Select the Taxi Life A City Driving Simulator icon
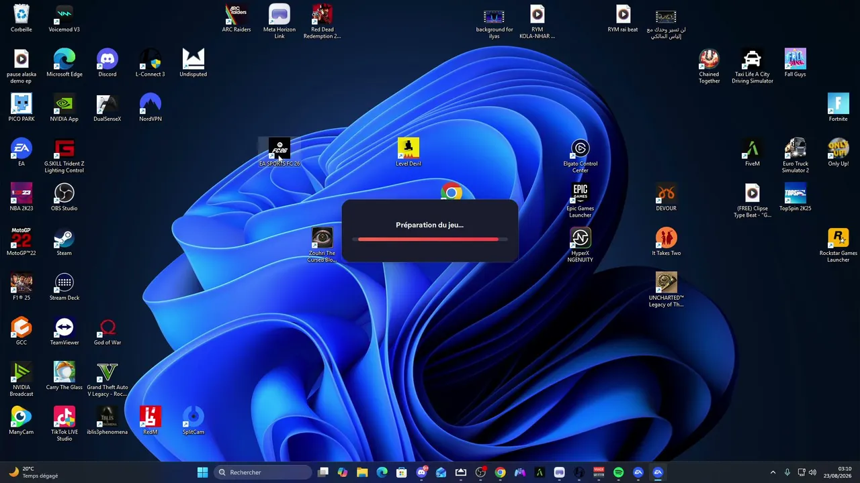This screenshot has height=483, width=860. [x=752, y=66]
